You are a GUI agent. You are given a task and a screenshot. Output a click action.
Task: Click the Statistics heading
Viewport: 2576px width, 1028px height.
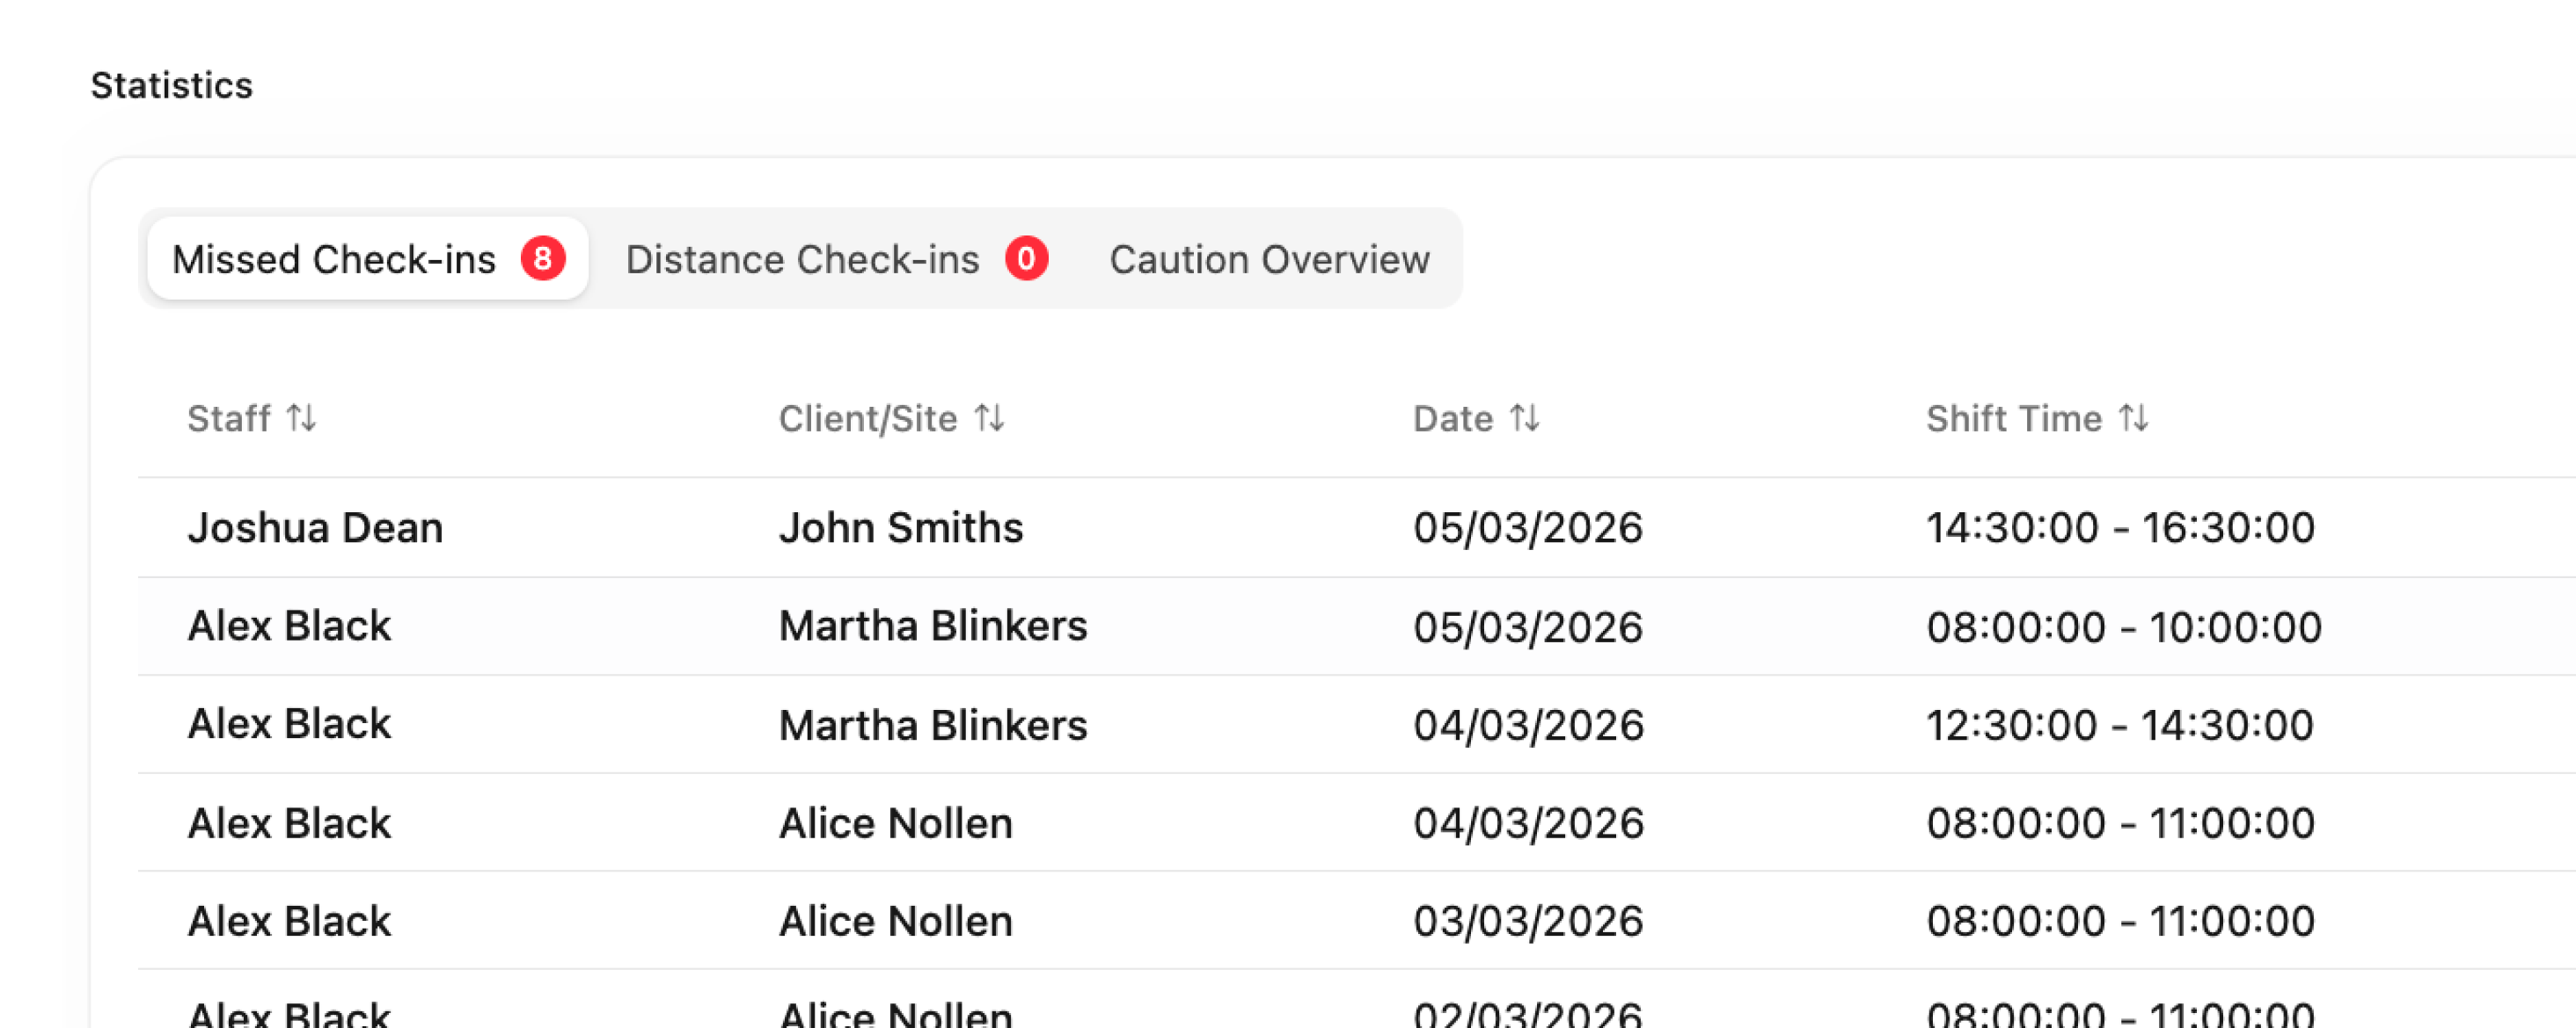[171, 86]
